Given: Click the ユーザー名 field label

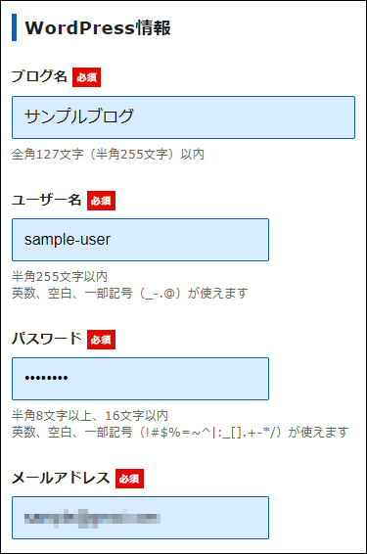Looking at the screenshot, I should click(x=47, y=200).
